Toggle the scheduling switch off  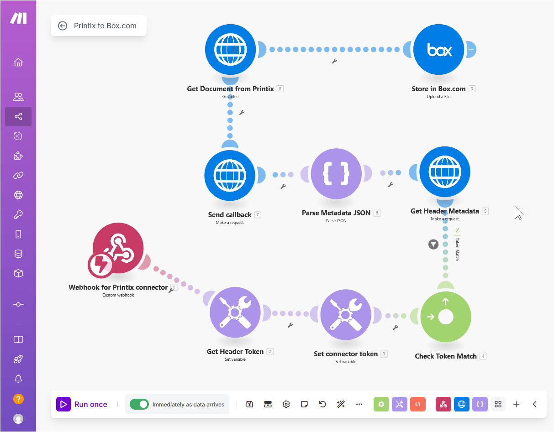point(139,404)
